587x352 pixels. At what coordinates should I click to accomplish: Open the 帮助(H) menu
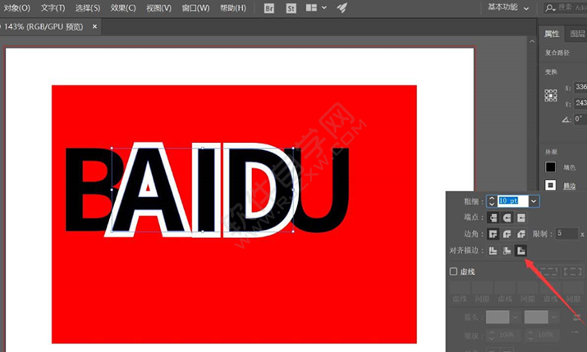pos(233,8)
